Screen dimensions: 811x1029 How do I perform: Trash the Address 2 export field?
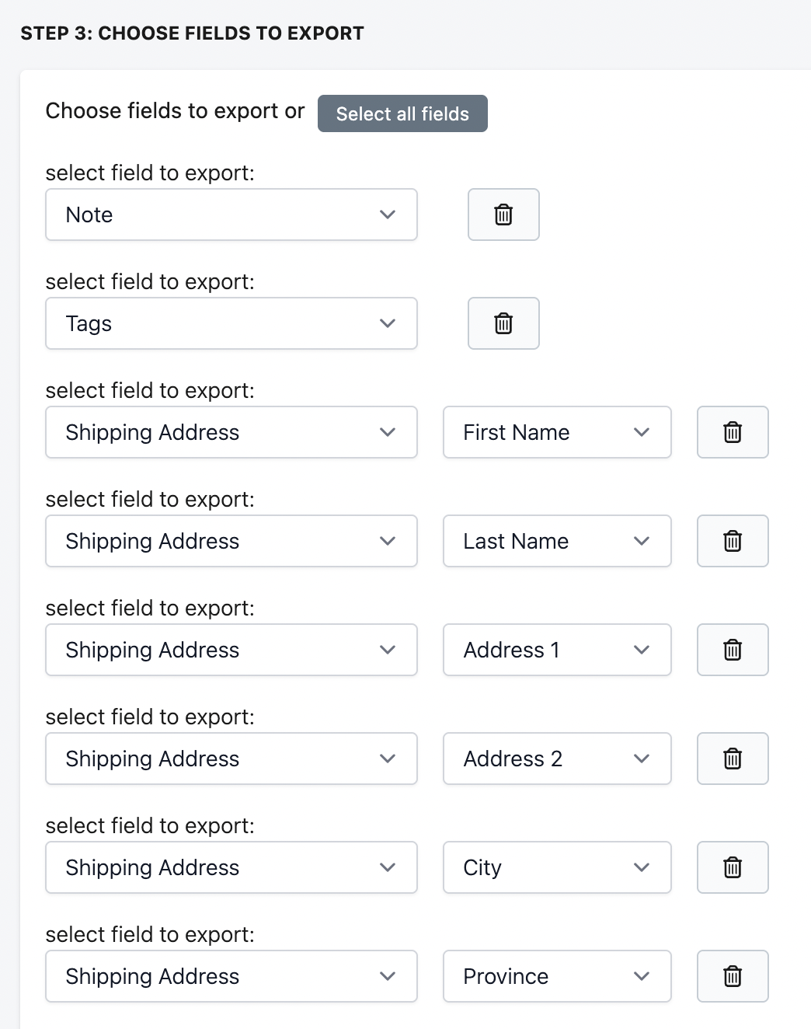tap(733, 759)
